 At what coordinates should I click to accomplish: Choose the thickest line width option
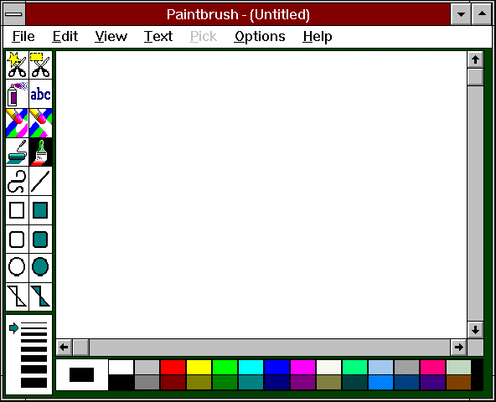[34, 383]
